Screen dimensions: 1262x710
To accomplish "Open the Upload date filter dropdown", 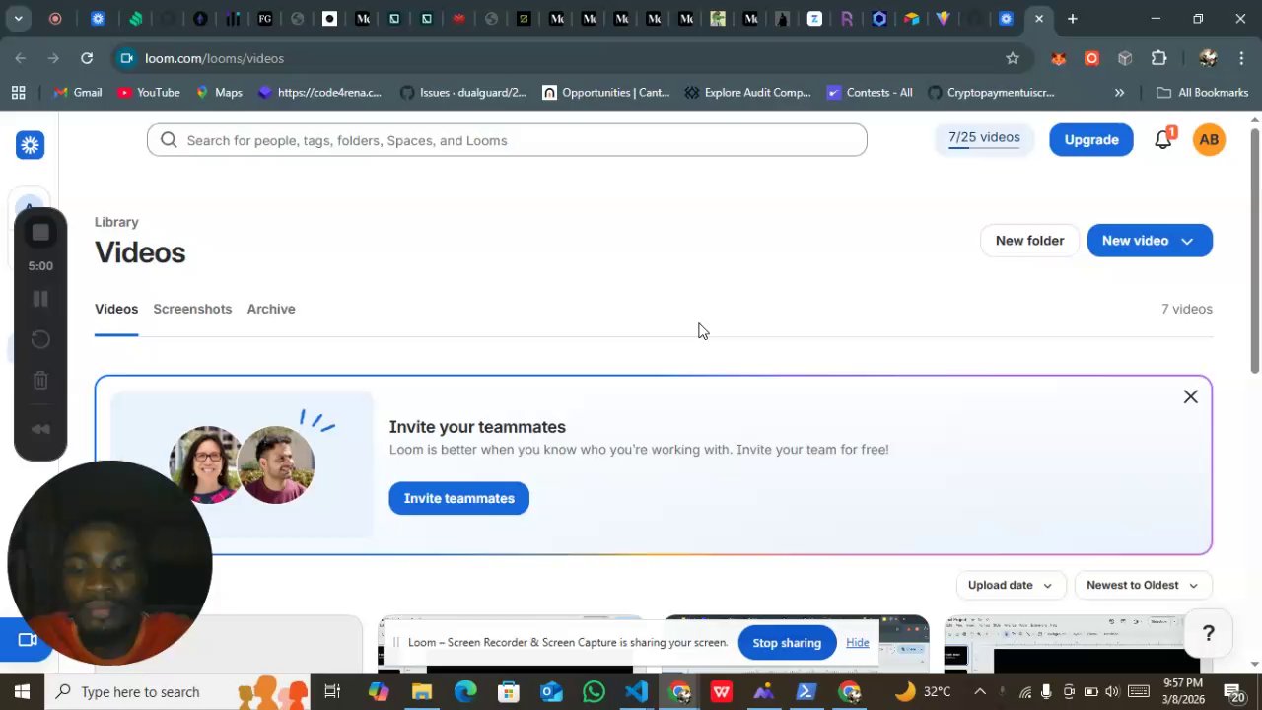I will click(x=1010, y=585).
